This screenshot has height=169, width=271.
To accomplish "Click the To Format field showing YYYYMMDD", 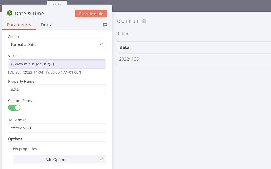I will [57, 128].
